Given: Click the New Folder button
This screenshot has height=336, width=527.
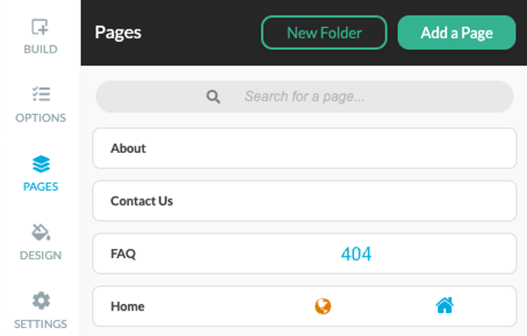Looking at the screenshot, I should tap(324, 33).
